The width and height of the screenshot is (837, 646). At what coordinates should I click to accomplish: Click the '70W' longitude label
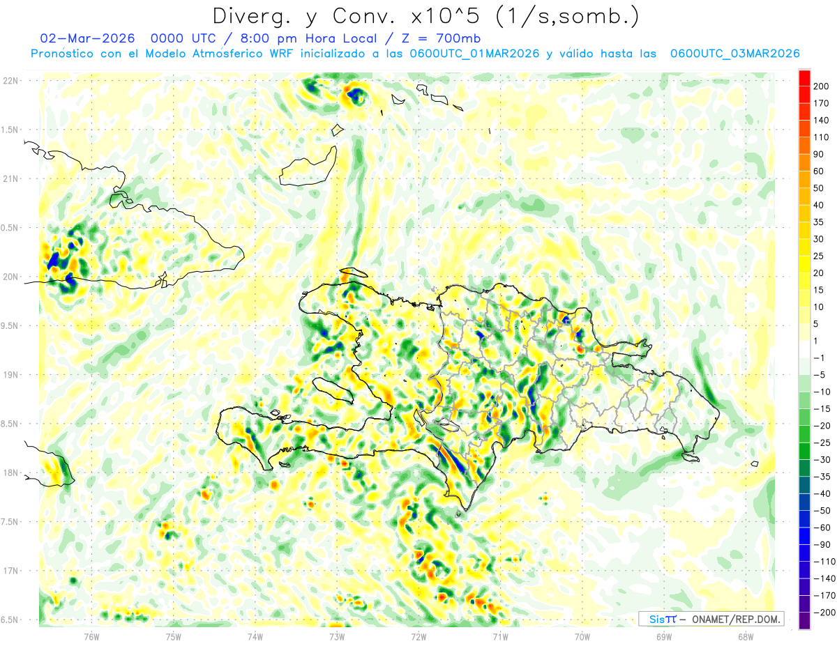(x=582, y=636)
